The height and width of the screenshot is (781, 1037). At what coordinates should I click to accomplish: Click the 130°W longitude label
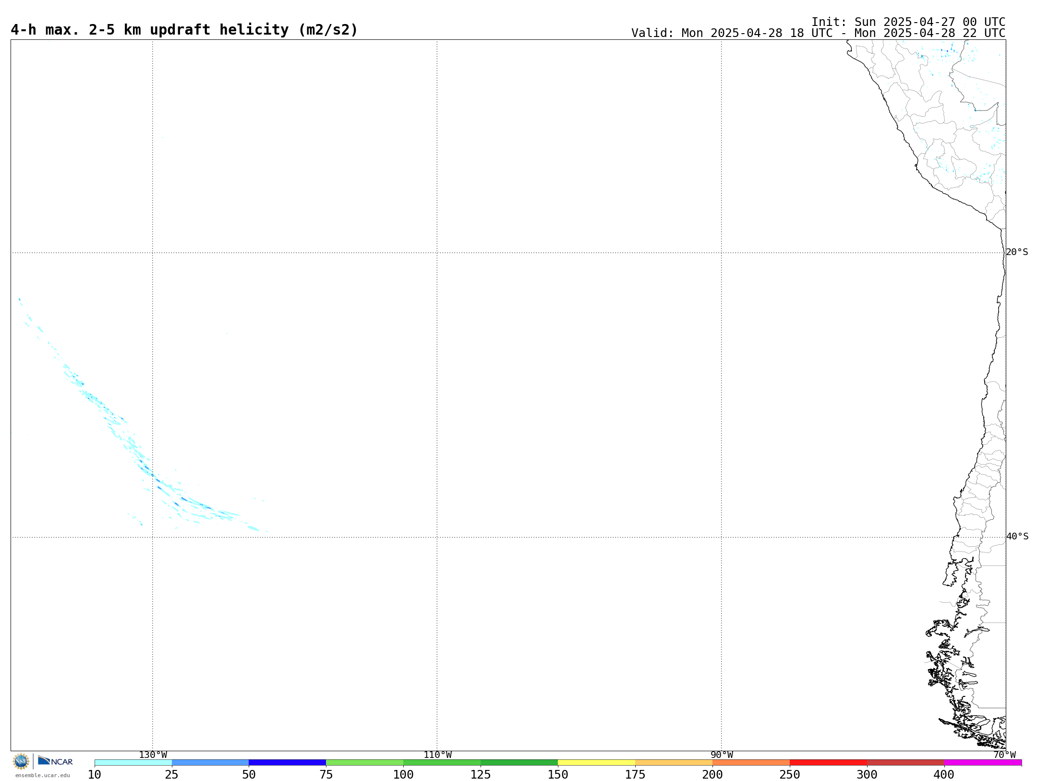tap(153, 755)
